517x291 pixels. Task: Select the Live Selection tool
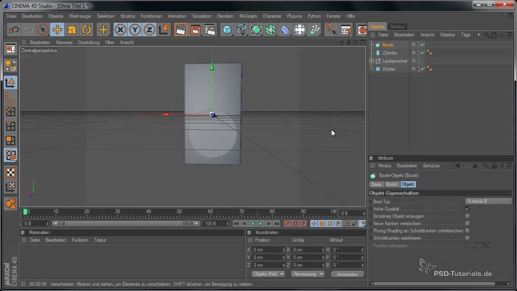coord(43,30)
